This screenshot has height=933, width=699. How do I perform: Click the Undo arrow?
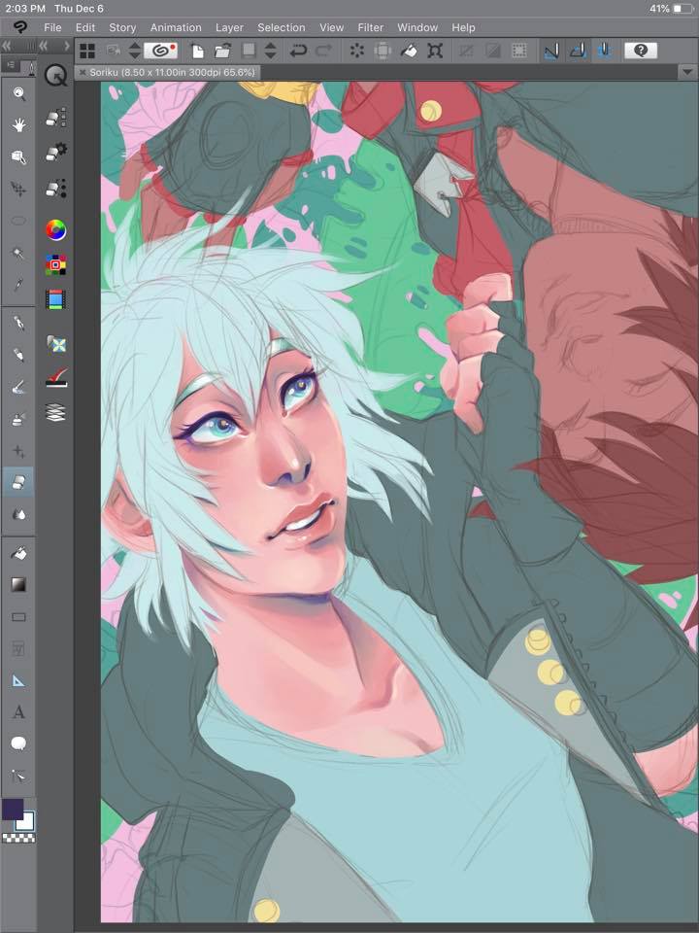(298, 51)
